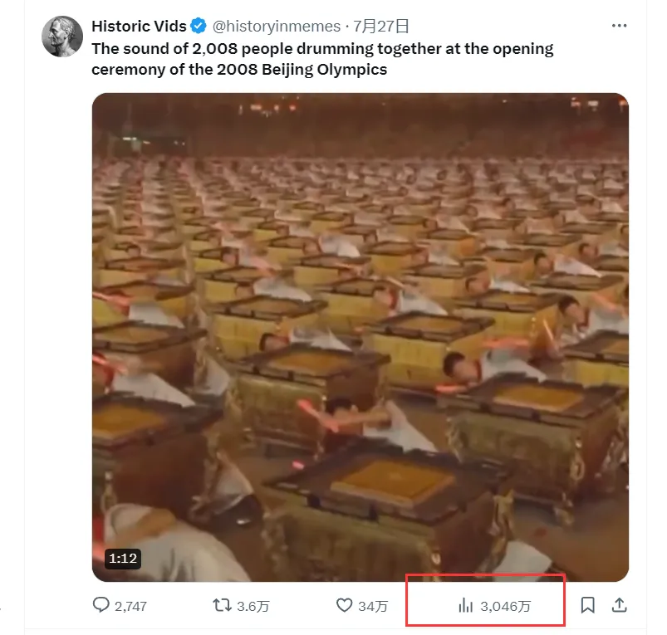Open the retweet arrows menu

click(x=223, y=605)
